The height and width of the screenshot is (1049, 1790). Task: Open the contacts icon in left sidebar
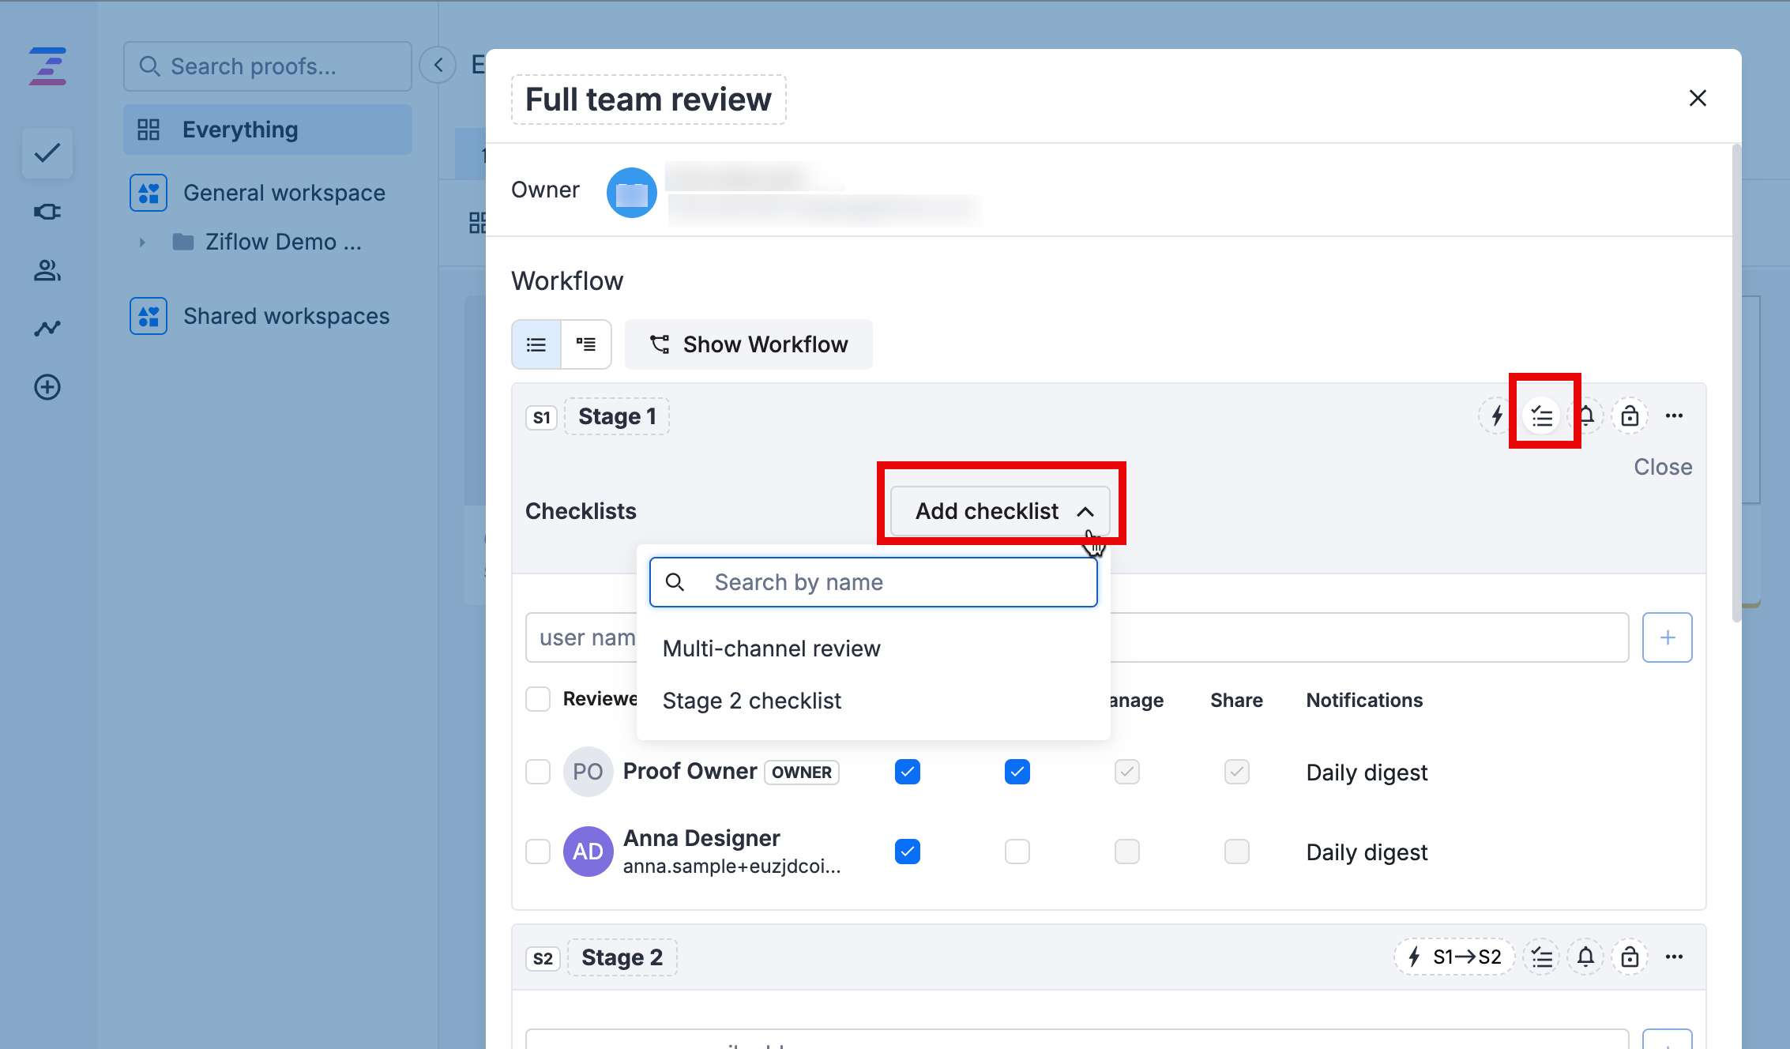coord(47,271)
